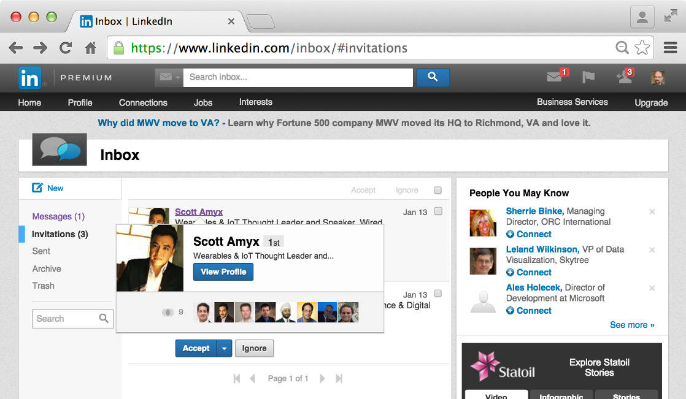686x399 pixels.
Task: Open the Connections menu
Action: click(x=143, y=102)
